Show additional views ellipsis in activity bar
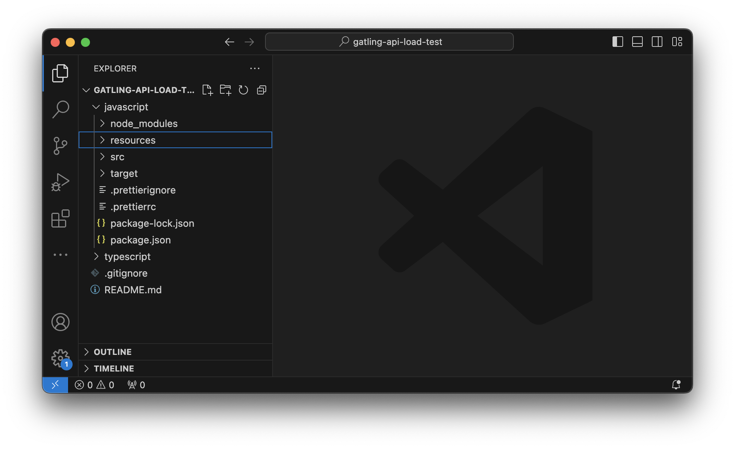Screen dimensions: 735x449 pyautogui.click(x=60, y=255)
